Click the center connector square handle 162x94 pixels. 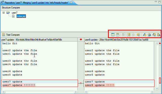(81, 83)
